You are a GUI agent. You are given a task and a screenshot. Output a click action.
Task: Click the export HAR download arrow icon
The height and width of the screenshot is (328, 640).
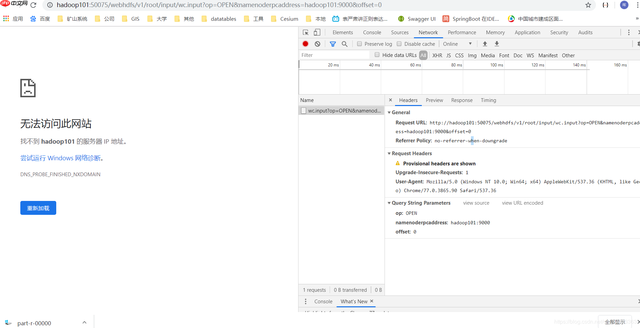tap(497, 44)
